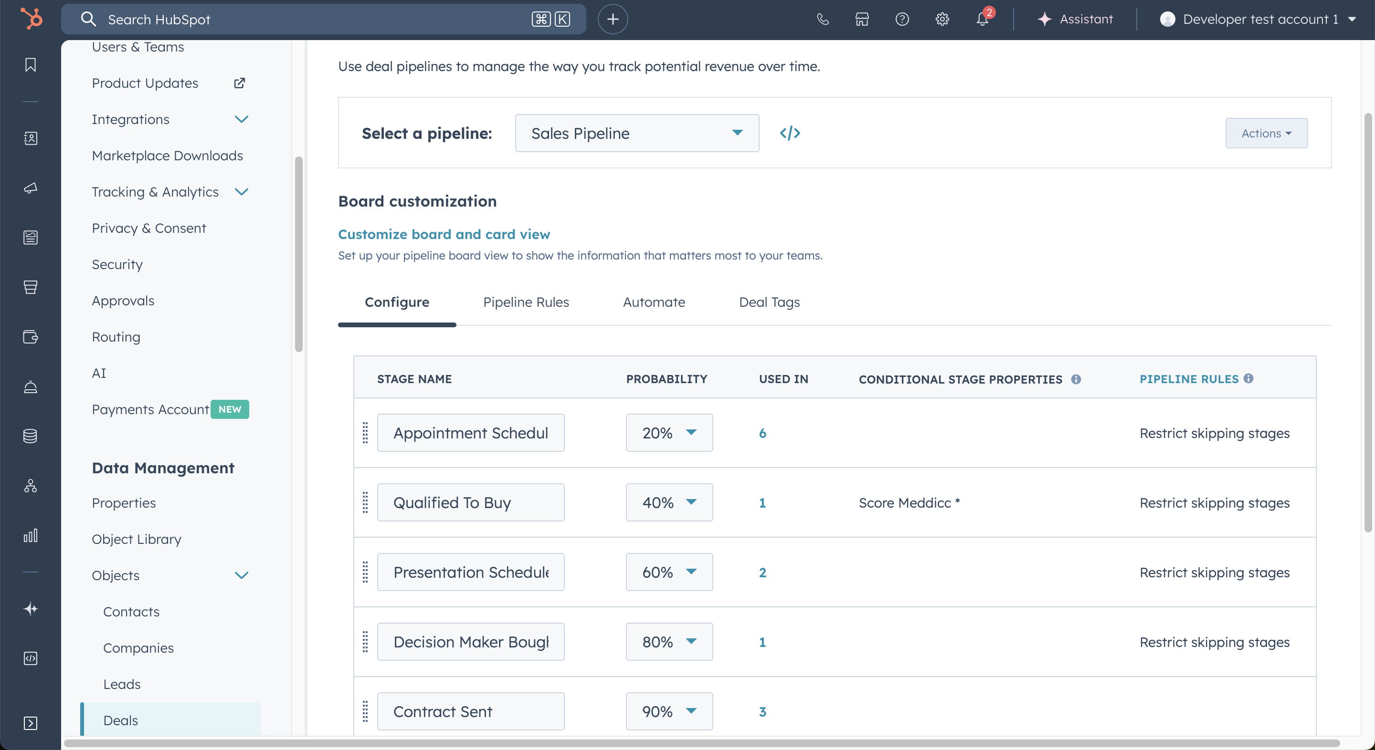This screenshot has width=1375, height=750.
Task: Click the pipeline rules info icon
Action: pyautogui.click(x=1248, y=378)
